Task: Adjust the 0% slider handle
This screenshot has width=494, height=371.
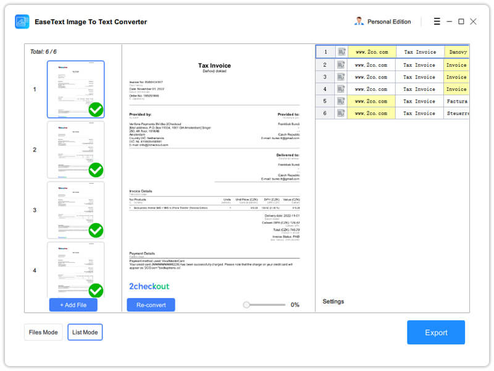Action: pyautogui.click(x=246, y=305)
